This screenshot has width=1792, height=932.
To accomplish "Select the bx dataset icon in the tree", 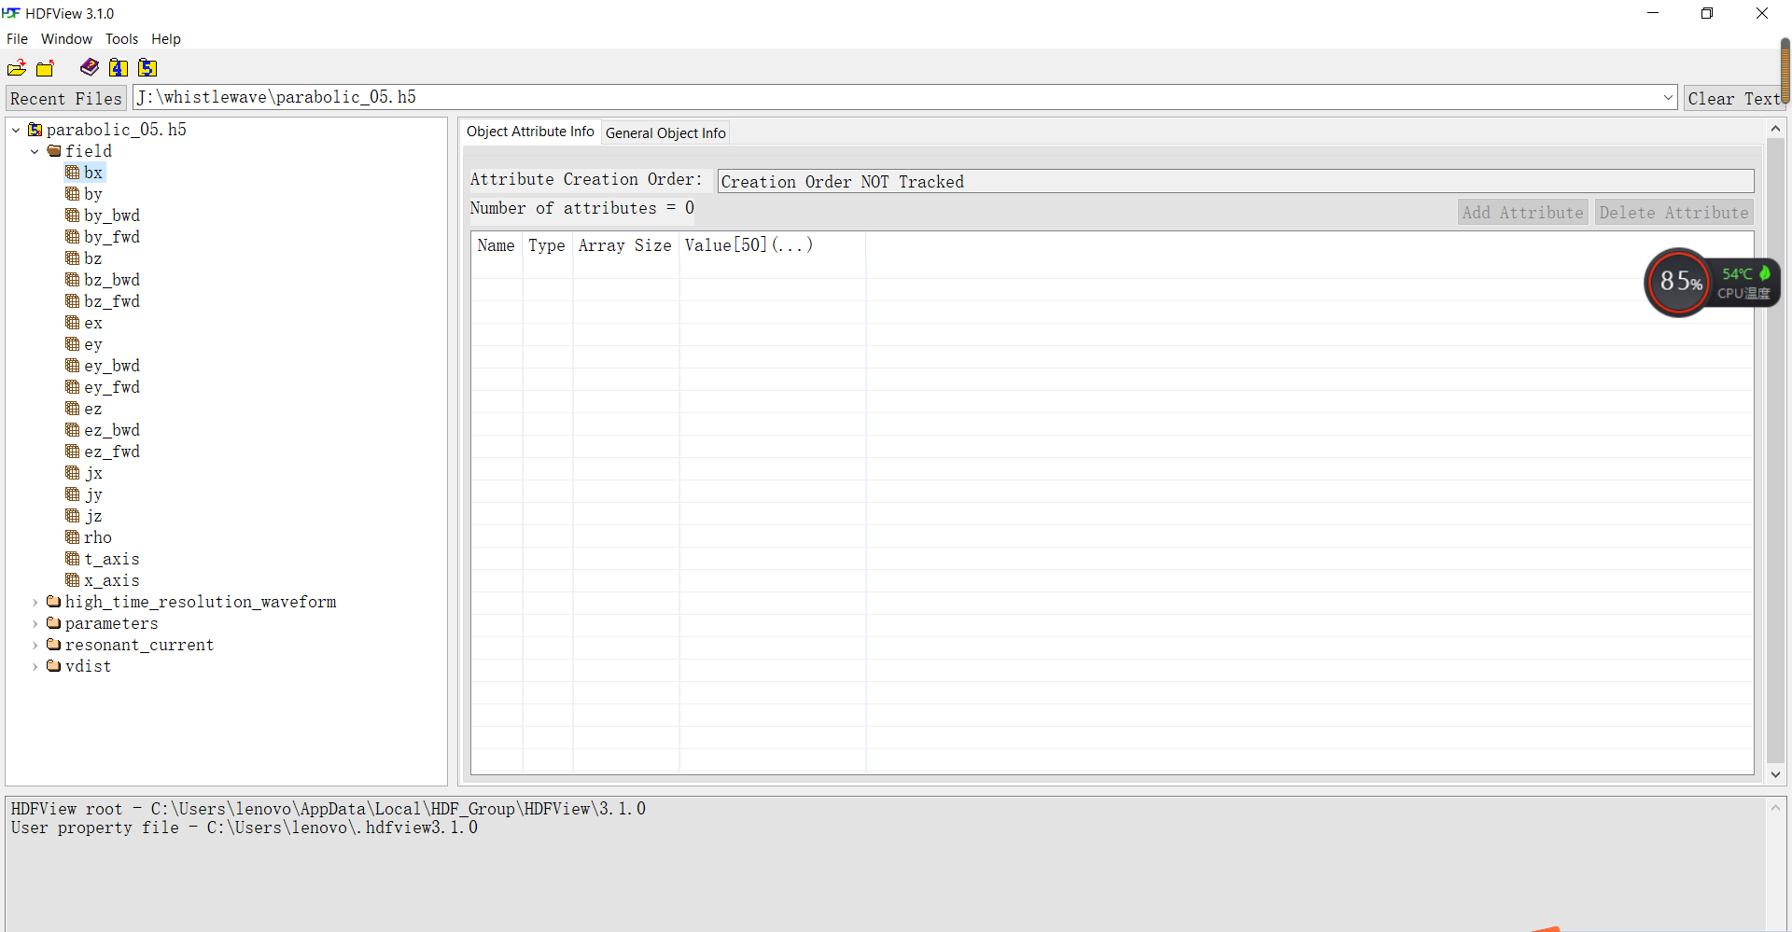I will (x=73, y=172).
